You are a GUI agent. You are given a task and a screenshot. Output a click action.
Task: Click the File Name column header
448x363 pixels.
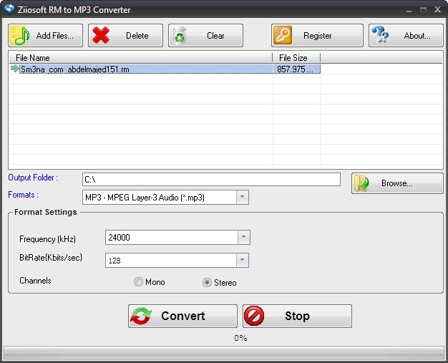(x=141, y=58)
